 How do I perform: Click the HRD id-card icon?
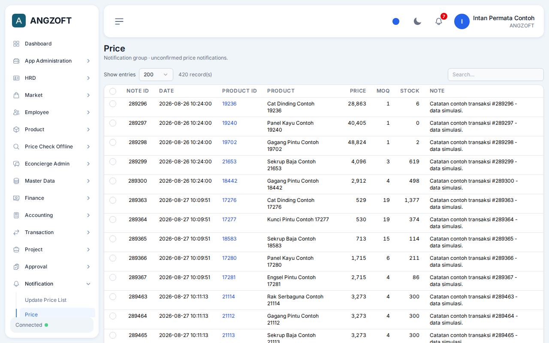(x=16, y=78)
